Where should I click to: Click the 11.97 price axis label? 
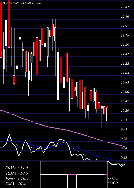(x=125, y=26)
